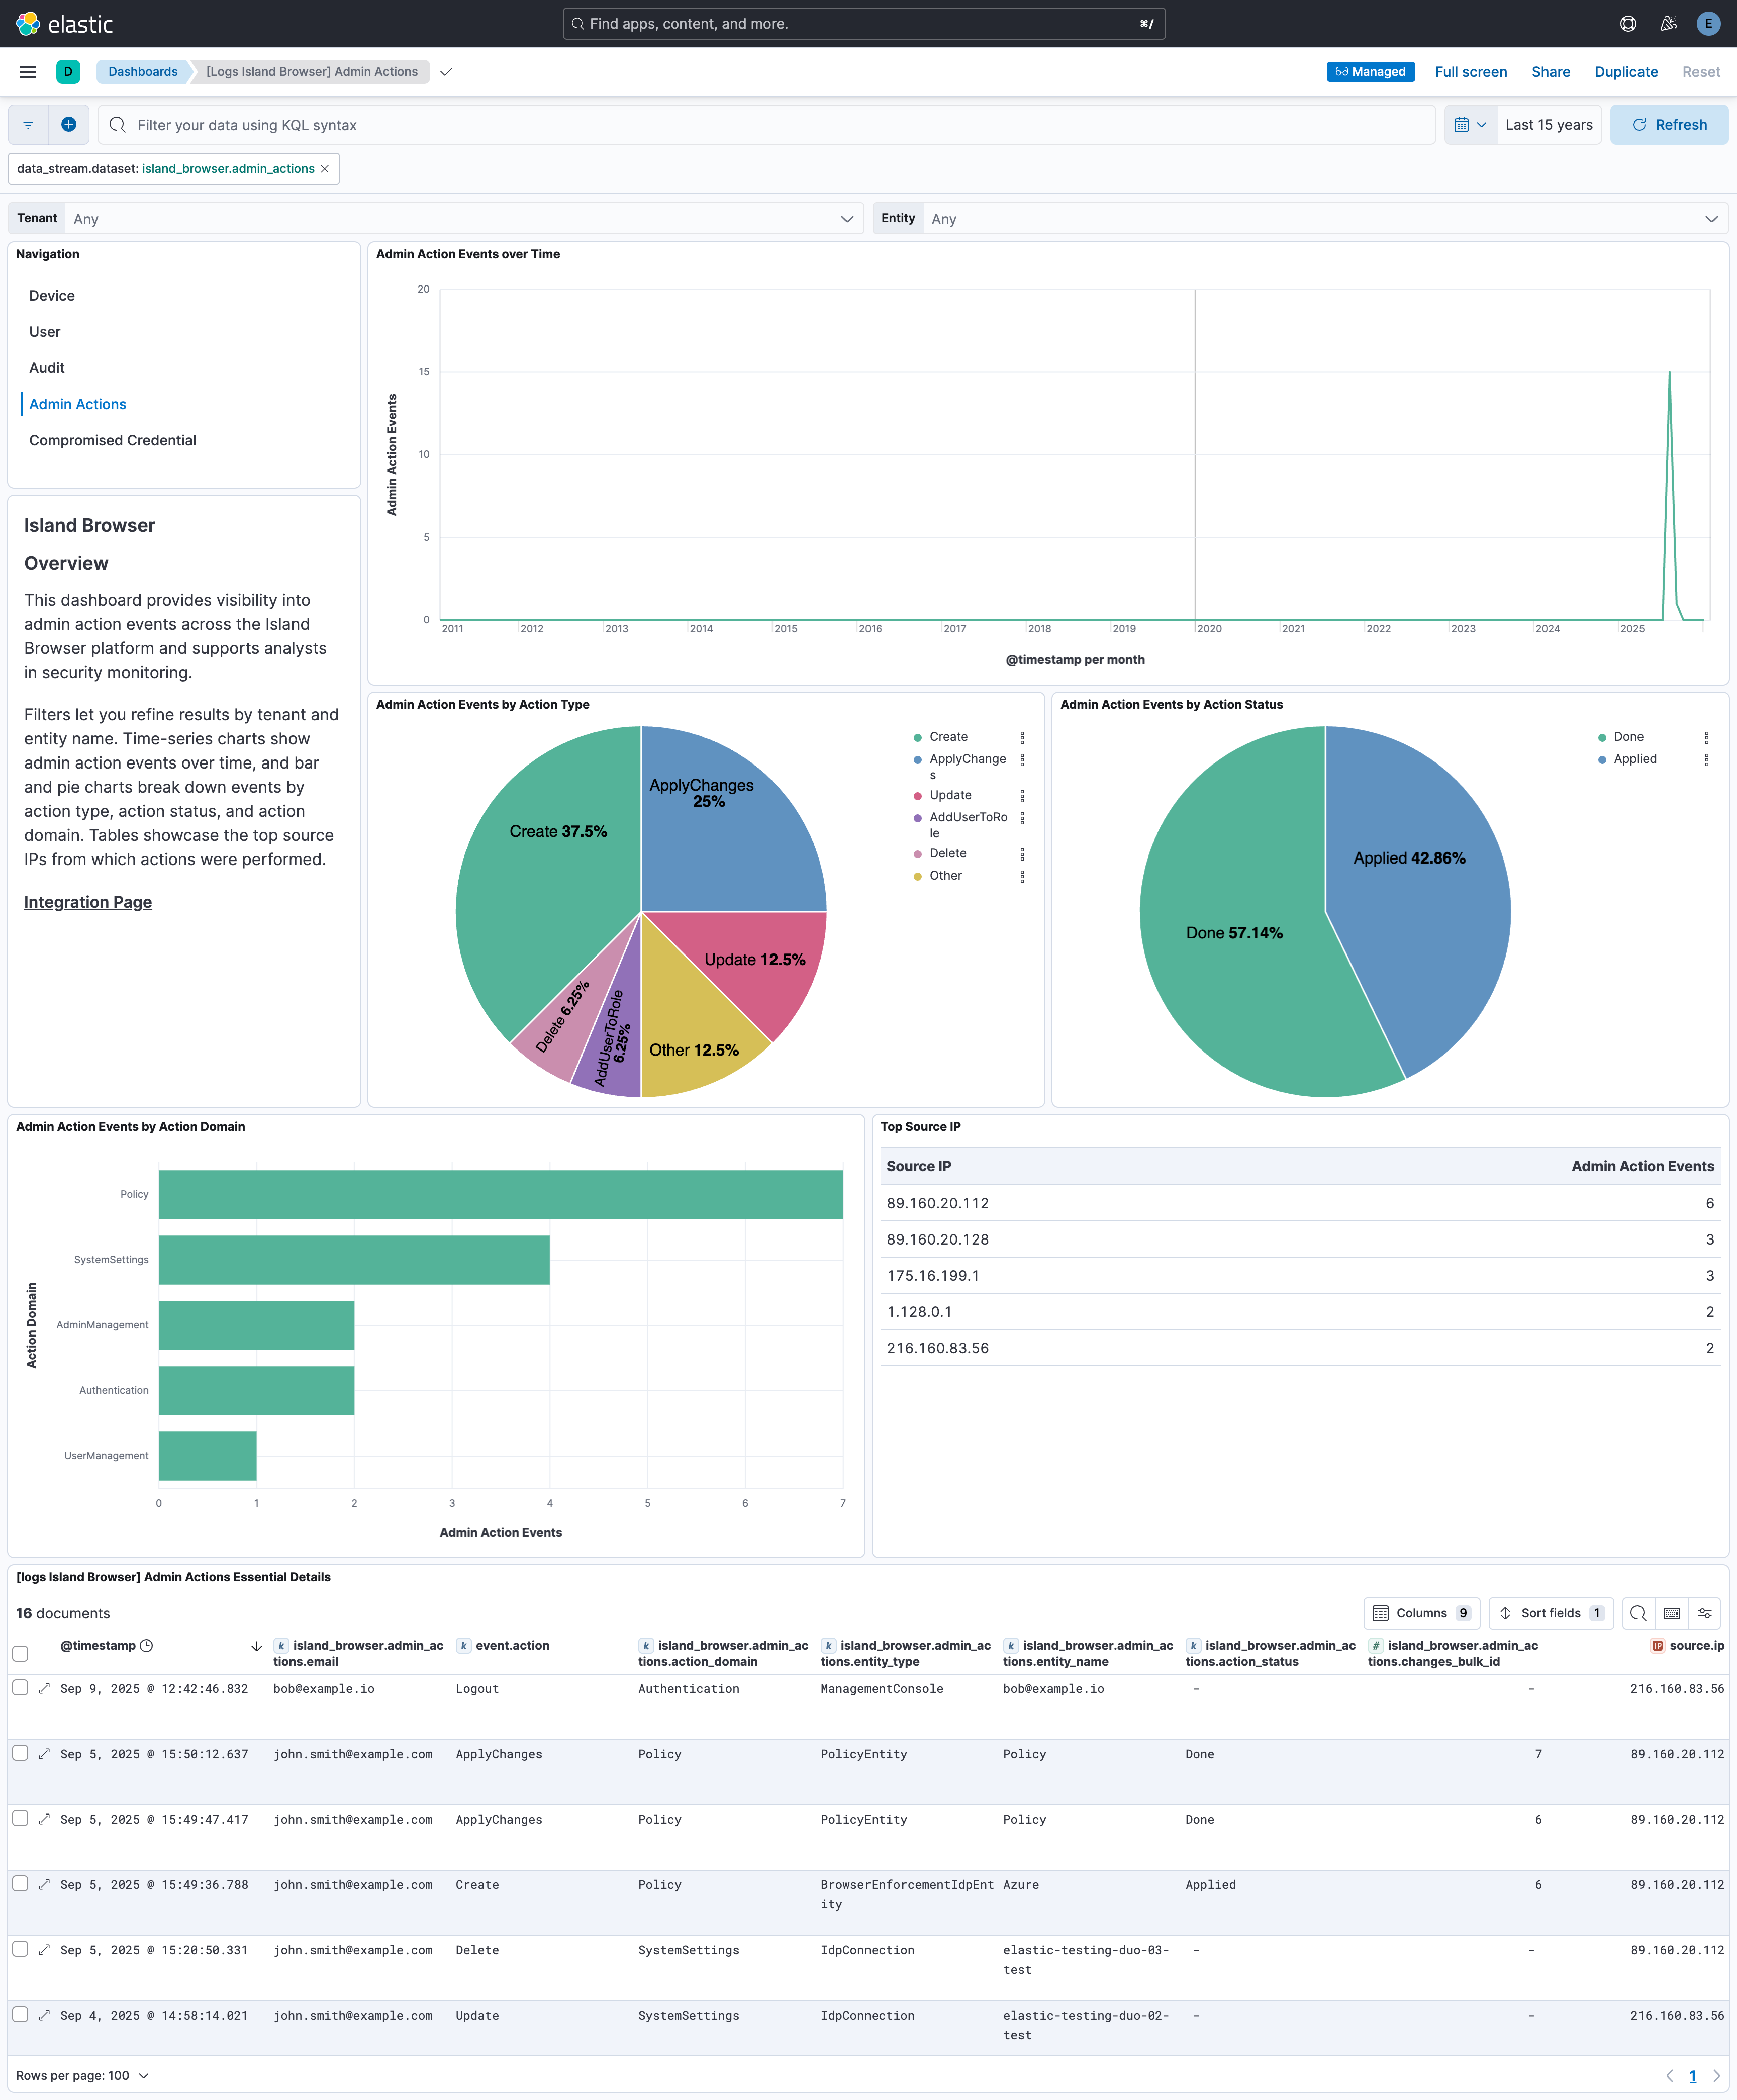1737x2100 pixels.
Task: Open options menu for the Create legend item
Action: tap(1022, 737)
